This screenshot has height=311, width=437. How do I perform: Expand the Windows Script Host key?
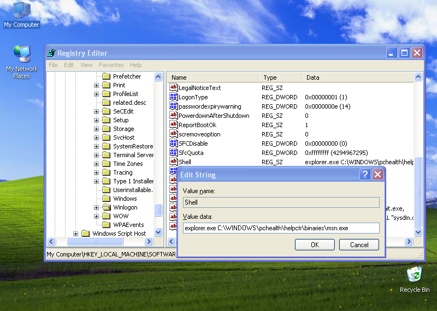click(75, 234)
